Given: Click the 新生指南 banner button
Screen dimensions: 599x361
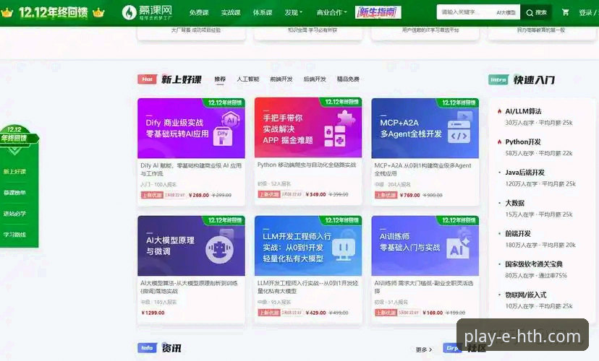Looking at the screenshot, I should (x=378, y=12).
